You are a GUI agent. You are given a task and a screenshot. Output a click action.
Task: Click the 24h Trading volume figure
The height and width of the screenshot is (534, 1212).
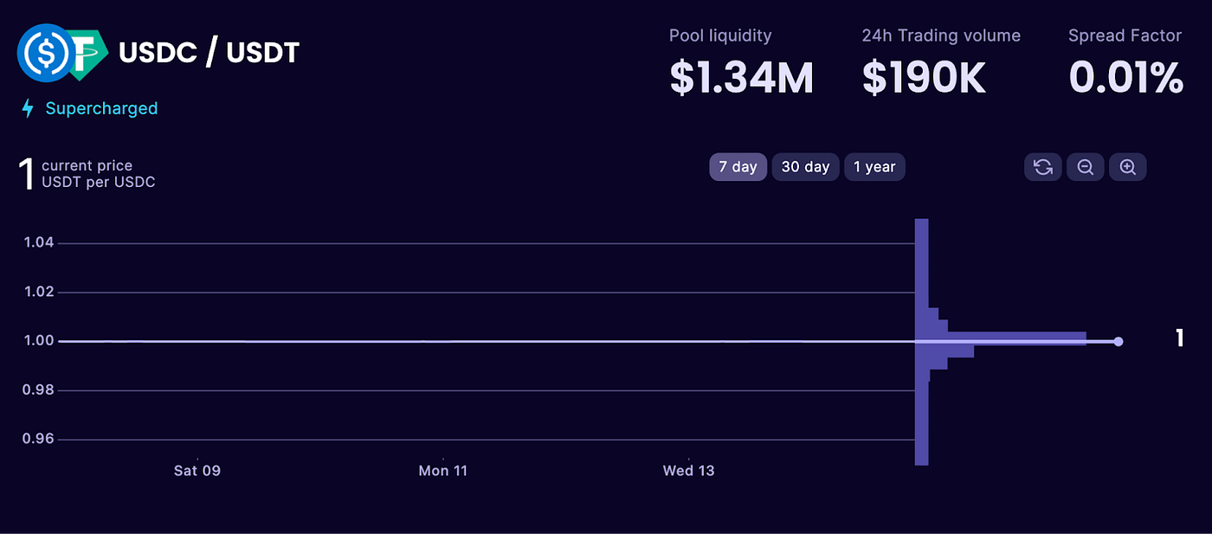tap(923, 76)
